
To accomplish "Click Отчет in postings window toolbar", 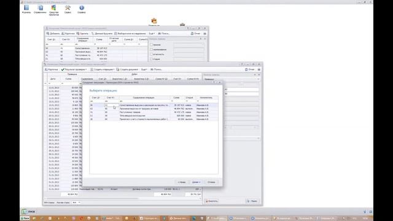I will coord(250,69).
